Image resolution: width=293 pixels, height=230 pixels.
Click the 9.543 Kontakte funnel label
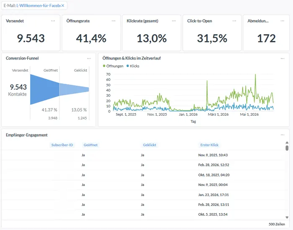click(18, 90)
